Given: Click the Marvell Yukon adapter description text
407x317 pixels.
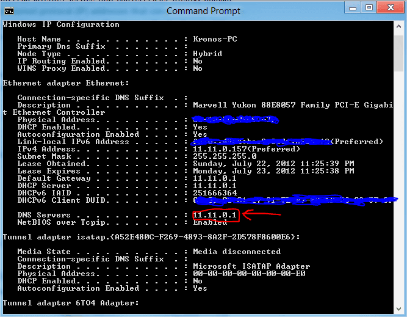Looking at the screenshot, I should tap(293, 105).
